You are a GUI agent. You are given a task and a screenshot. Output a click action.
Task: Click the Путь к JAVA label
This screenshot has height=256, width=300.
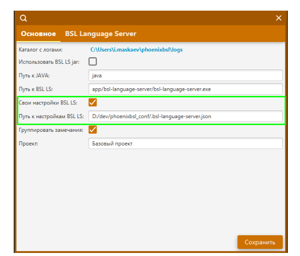34,76
